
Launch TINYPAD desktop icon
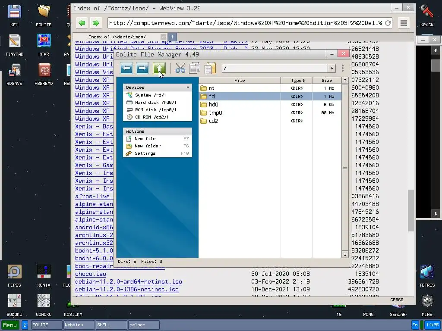click(14, 45)
